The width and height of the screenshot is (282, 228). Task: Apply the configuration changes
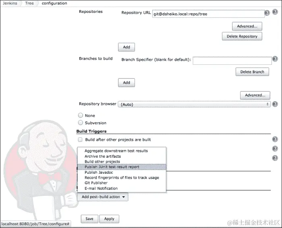coord(109,219)
